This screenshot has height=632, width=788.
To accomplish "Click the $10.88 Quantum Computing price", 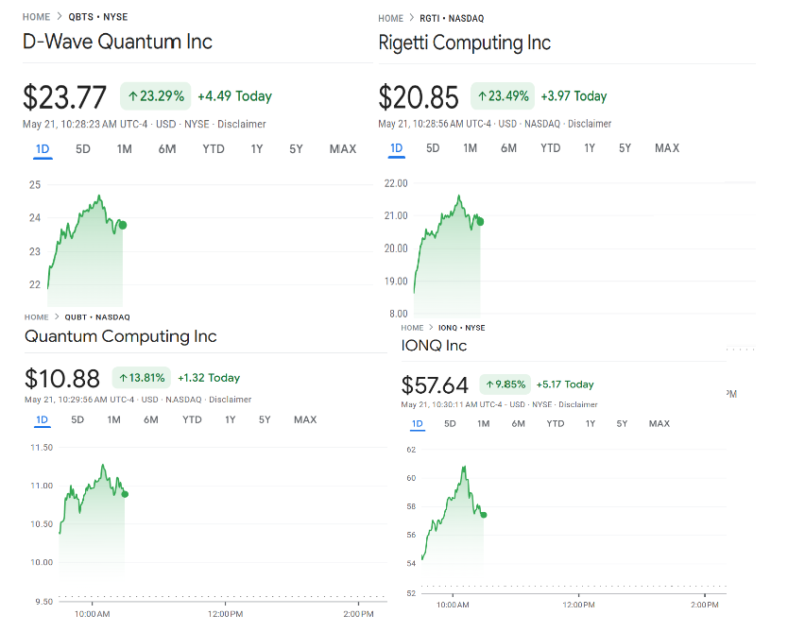I will point(62,378).
